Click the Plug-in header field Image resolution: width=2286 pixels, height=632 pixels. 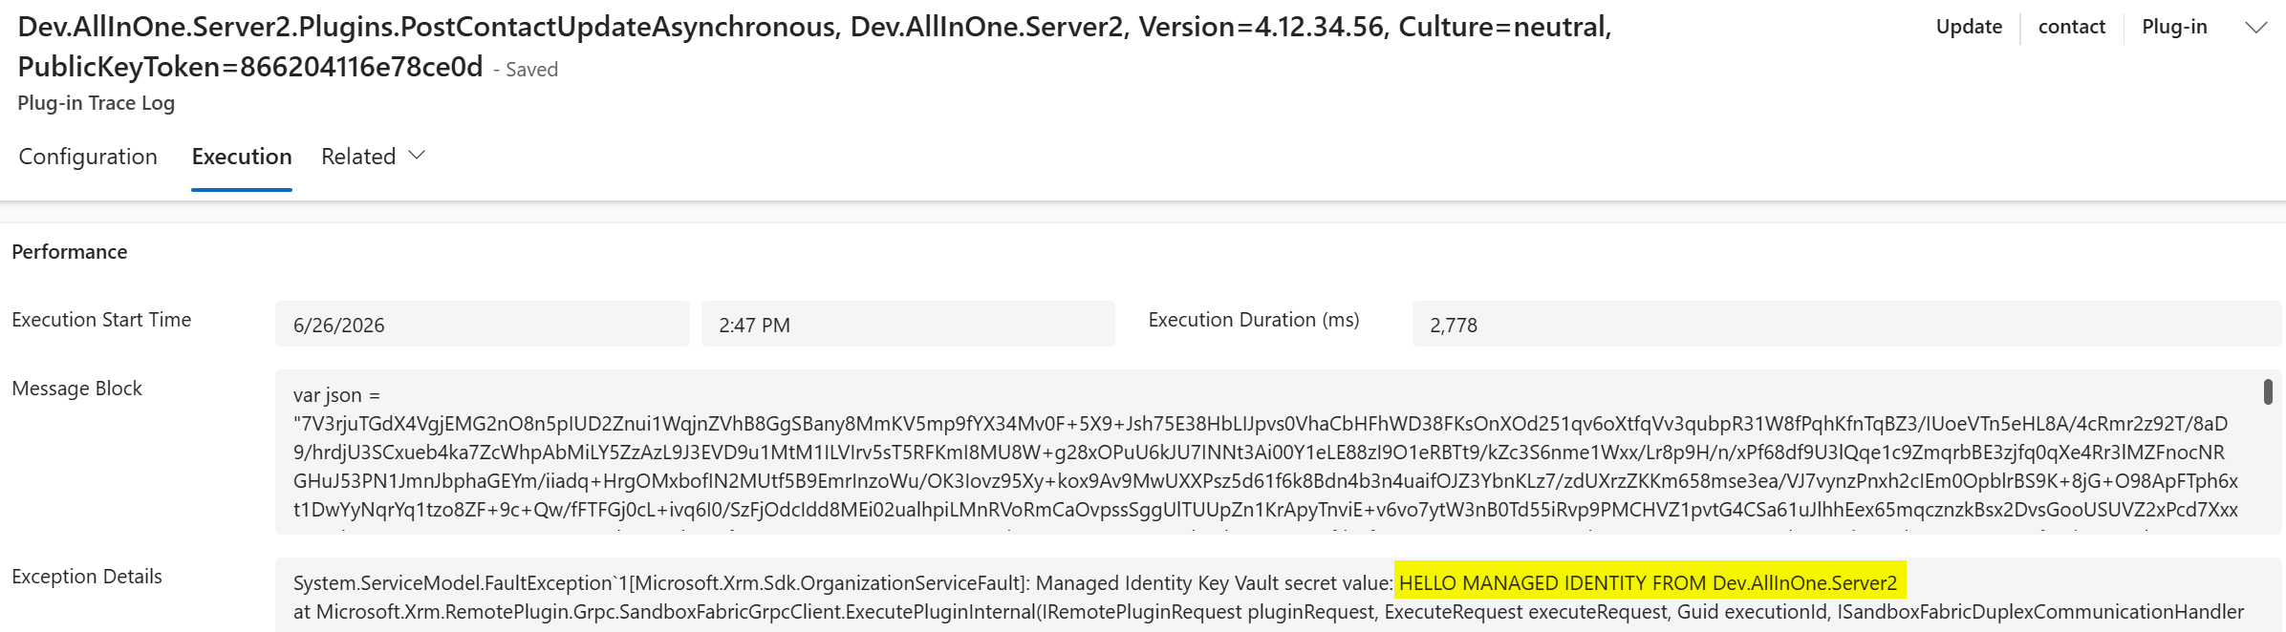[x=2174, y=27]
